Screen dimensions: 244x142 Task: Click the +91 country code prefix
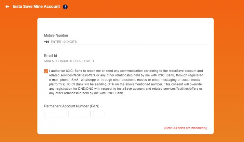(47, 42)
